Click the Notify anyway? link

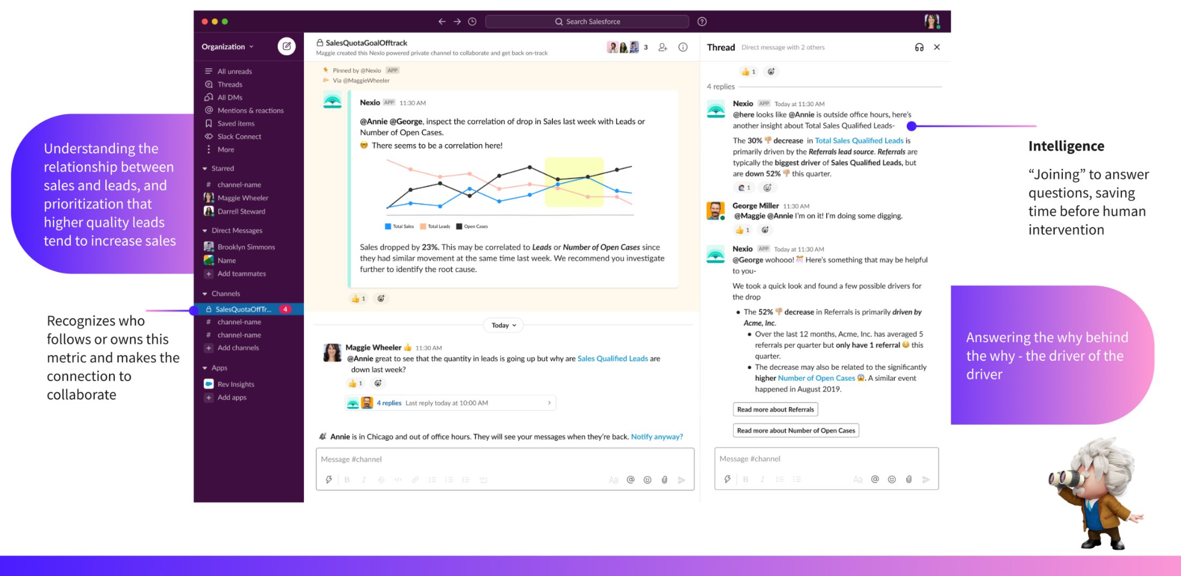pos(657,437)
